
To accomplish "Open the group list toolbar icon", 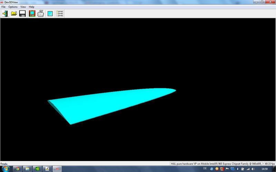I will tap(60, 14).
